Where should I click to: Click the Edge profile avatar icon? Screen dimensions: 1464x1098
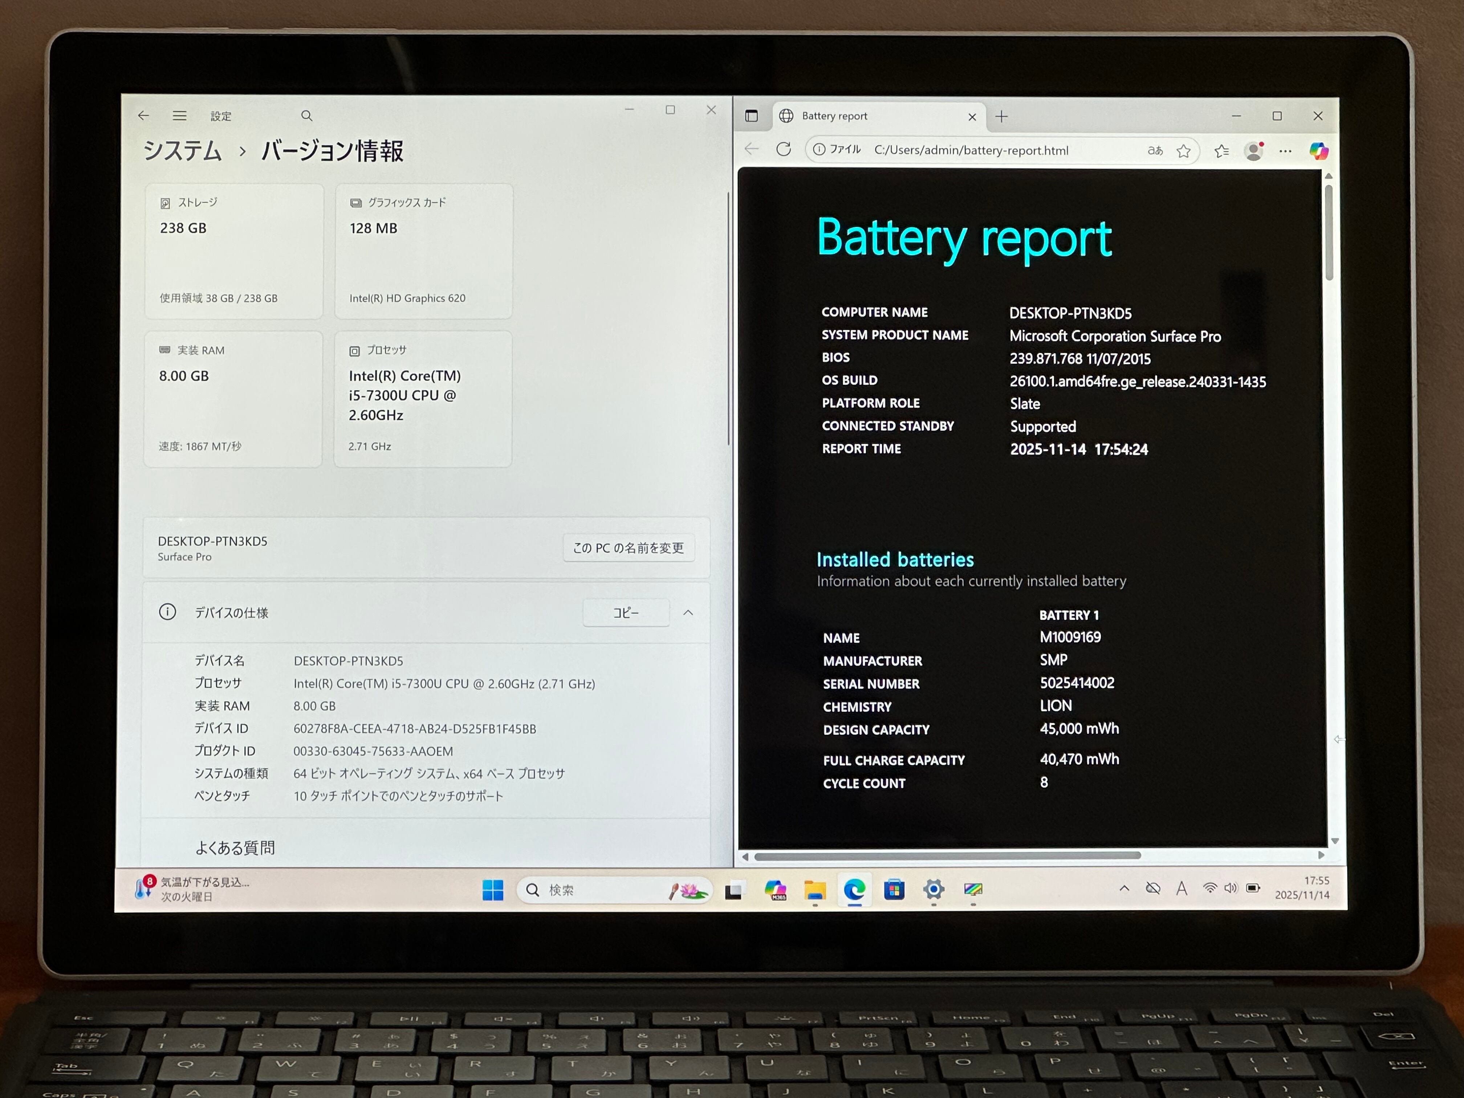(1253, 151)
